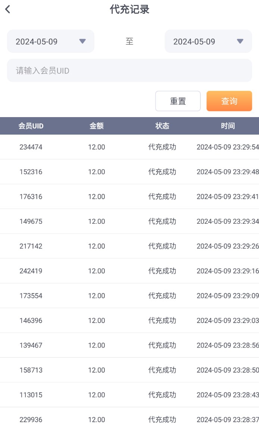This screenshot has width=259, height=430.
Task: Click the 状态 column header
Action: click(162, 126)
